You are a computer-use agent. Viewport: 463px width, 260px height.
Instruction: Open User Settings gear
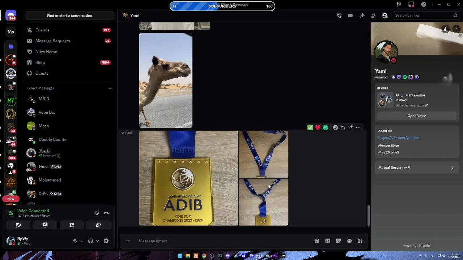pyautogui.click(x=106, y=241)
